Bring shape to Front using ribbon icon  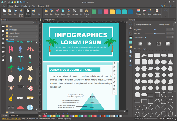(46, 12)
